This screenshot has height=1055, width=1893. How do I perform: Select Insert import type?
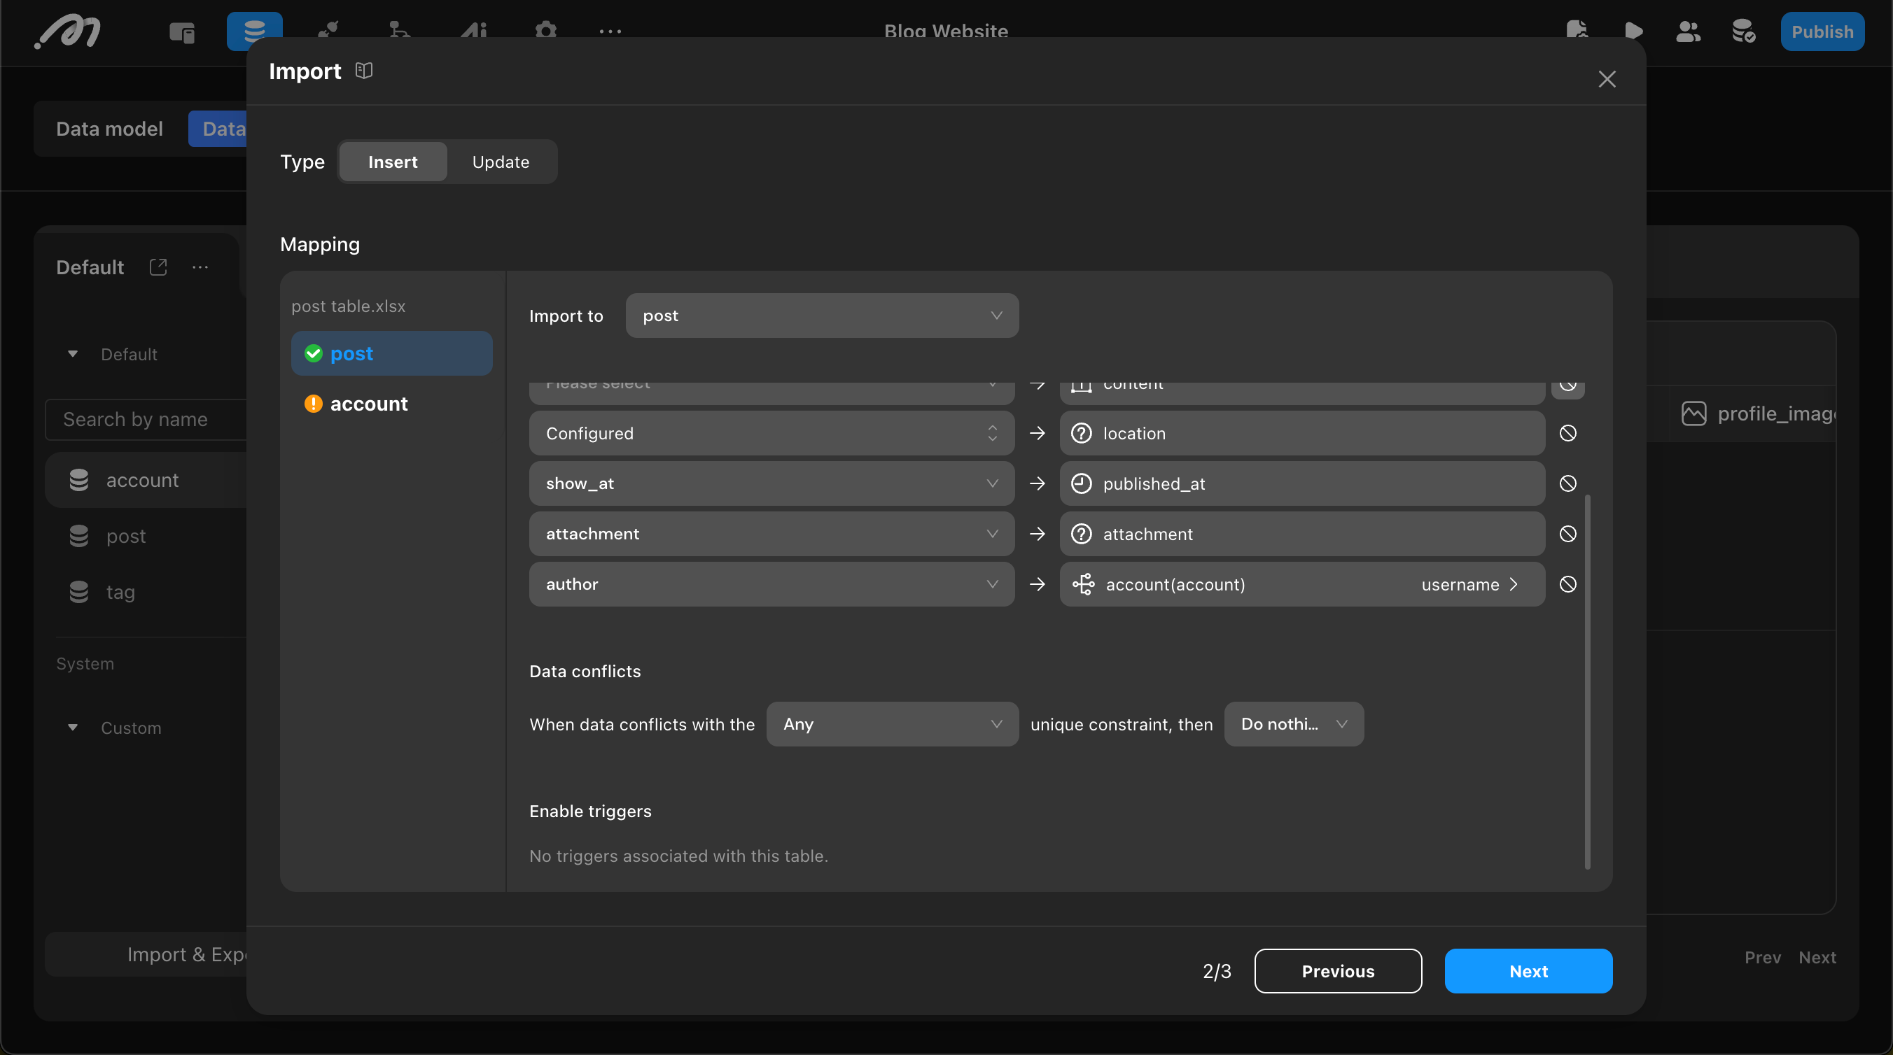click(393, 162)
